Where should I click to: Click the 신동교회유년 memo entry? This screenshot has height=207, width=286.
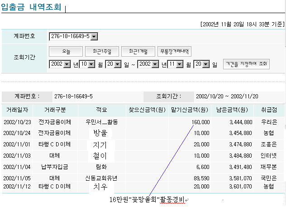click(x=101, y=178)
